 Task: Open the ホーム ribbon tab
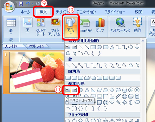25,12
